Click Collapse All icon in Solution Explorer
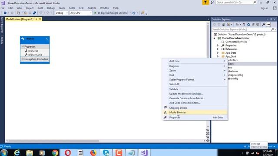Image resolution: width=278 pixels, height=156 pixels. (253, 25)
